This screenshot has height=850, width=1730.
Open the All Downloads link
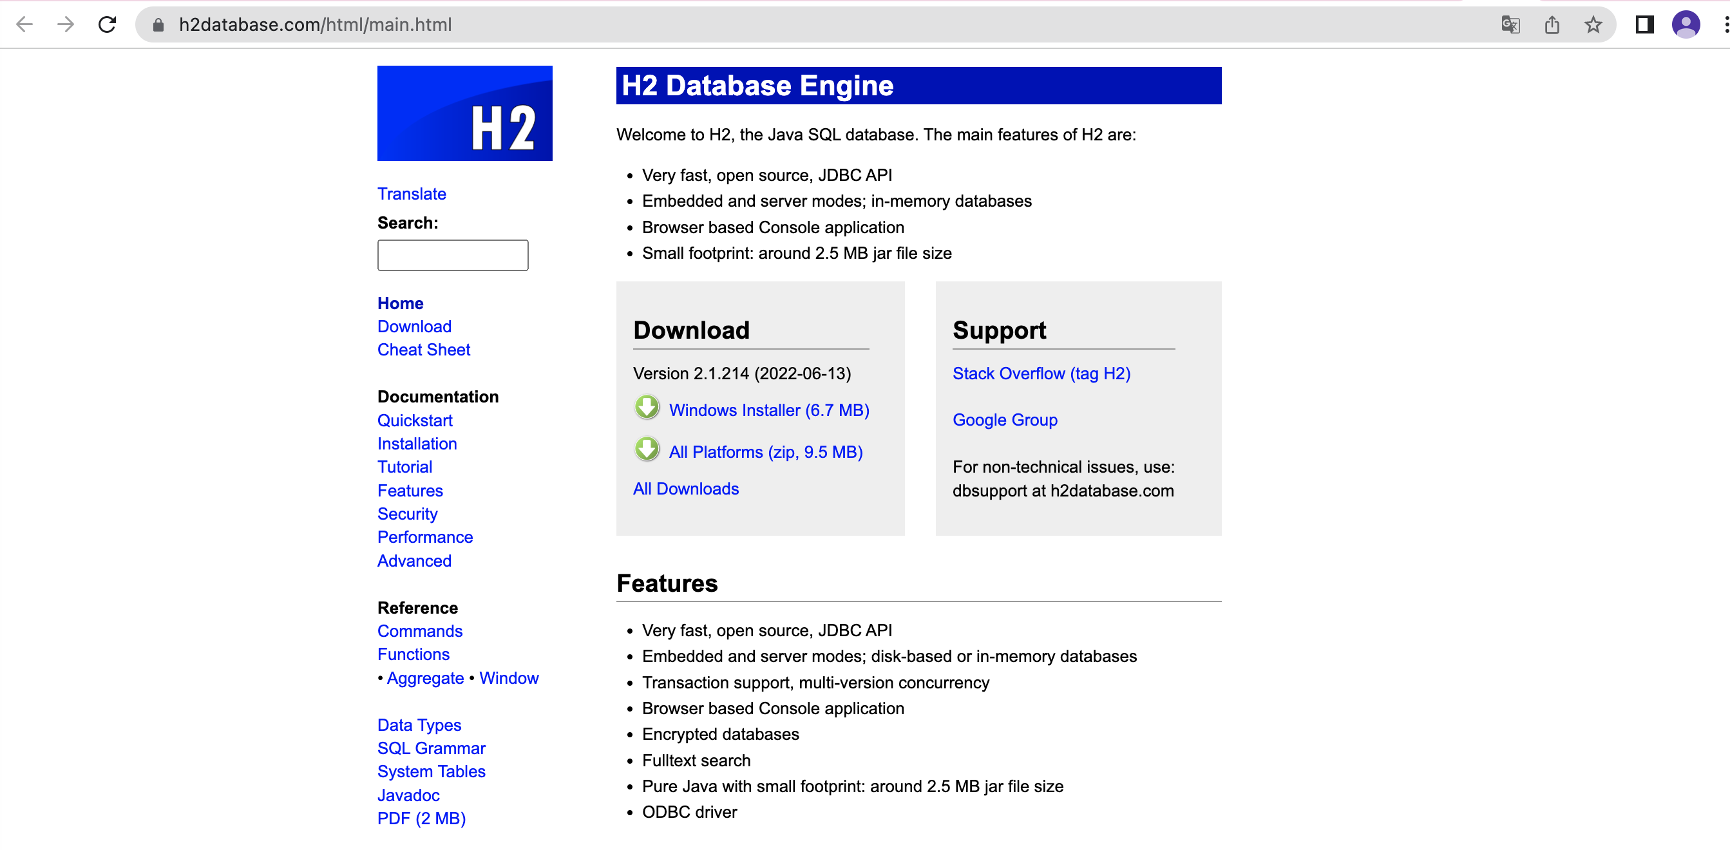685,489
